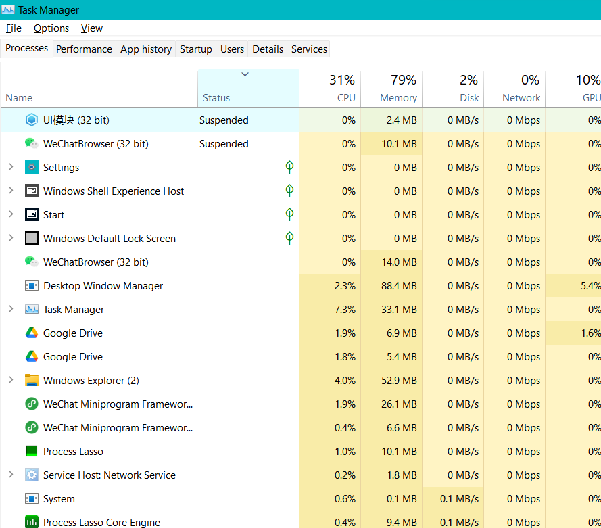Open the Details tab
Screen dimensions: 601x528
(x=268, y=49)
